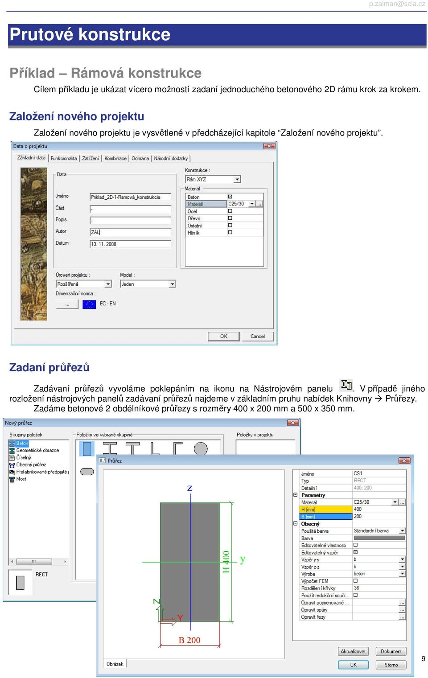This screenshot has width=428, height=678.
Task: Switch to the Národní dodatky tab
Action: click(x=171, y=158)
